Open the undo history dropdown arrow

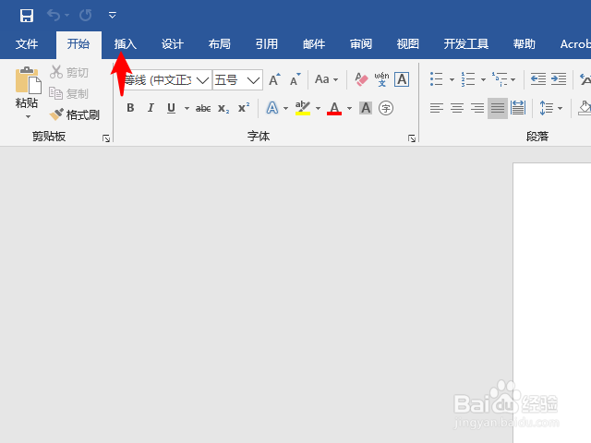[x=67, y=15]
